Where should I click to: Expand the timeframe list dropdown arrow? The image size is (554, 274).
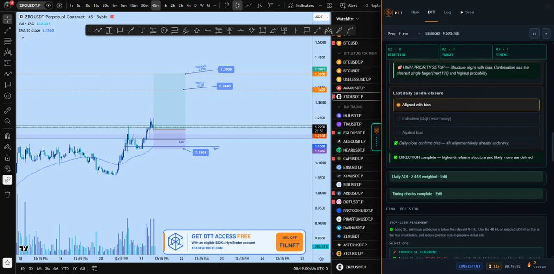(215, 6)
